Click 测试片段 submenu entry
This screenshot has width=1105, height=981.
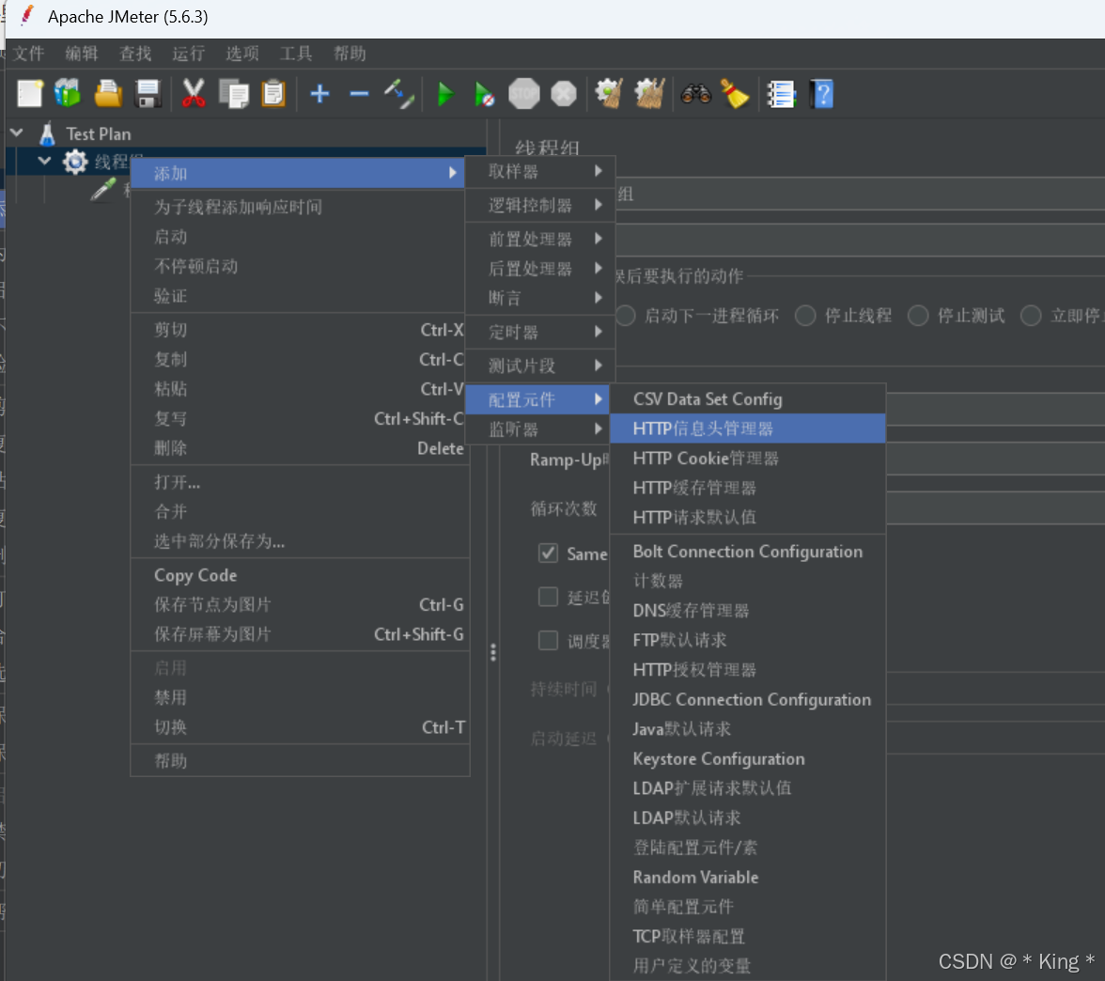pos(540,366)
